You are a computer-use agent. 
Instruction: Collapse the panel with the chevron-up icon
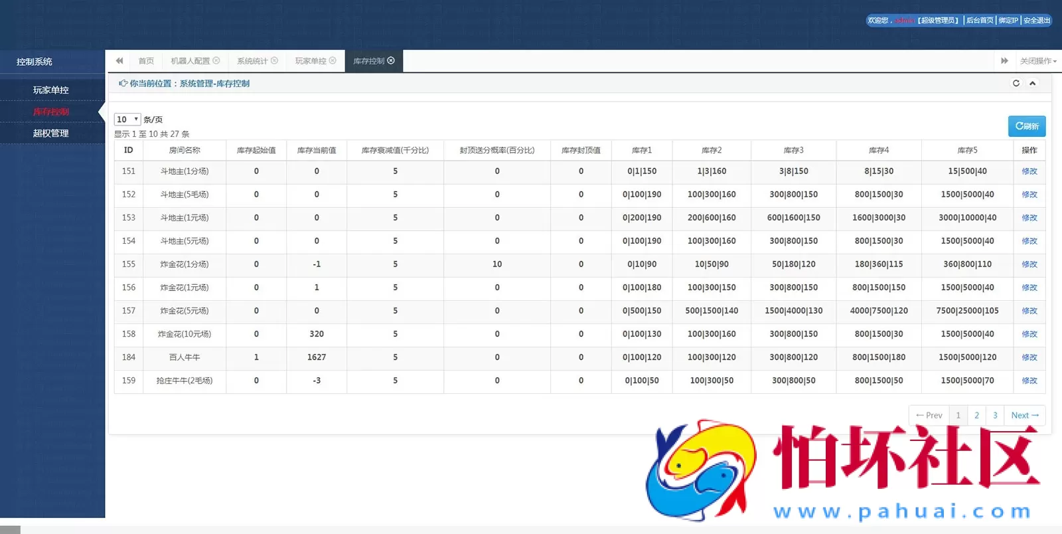[1032, 83]
